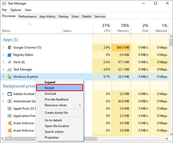Click the vertical scrollbar thumb
This screenshot has height=143, width=173.
171,42
